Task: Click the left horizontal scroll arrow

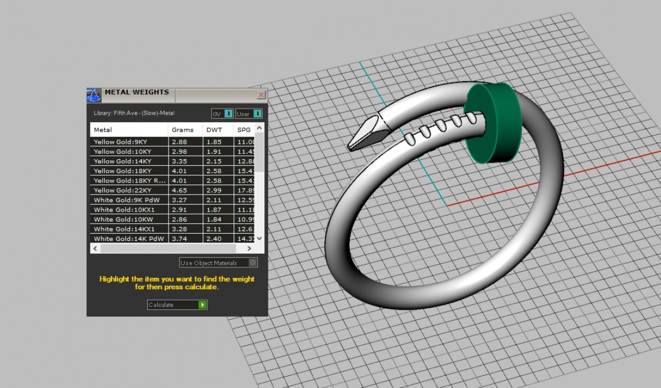Action: click(95, 249)
